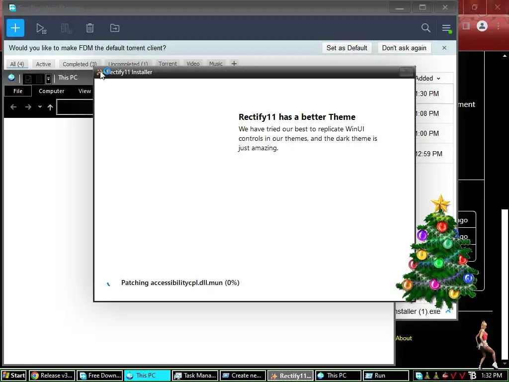Click the yellow About link
This screenshot has height=382, width=509.
404,338
